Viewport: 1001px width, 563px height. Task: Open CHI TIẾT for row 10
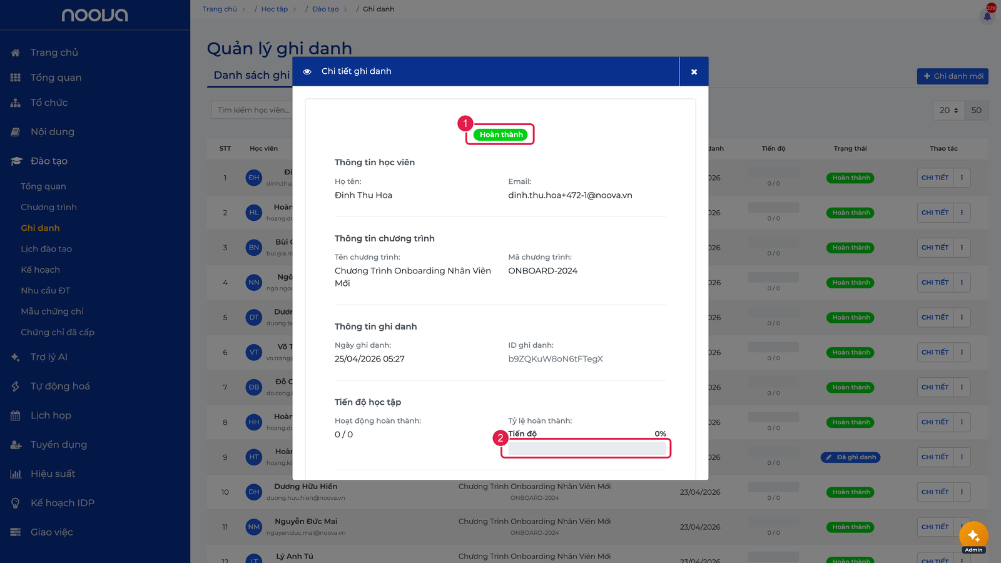(x=935, y=492)
